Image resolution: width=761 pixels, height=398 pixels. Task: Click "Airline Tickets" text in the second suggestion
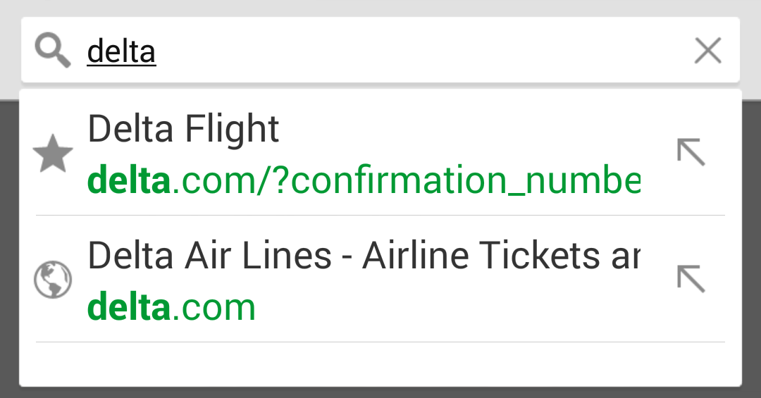[486, 255]
